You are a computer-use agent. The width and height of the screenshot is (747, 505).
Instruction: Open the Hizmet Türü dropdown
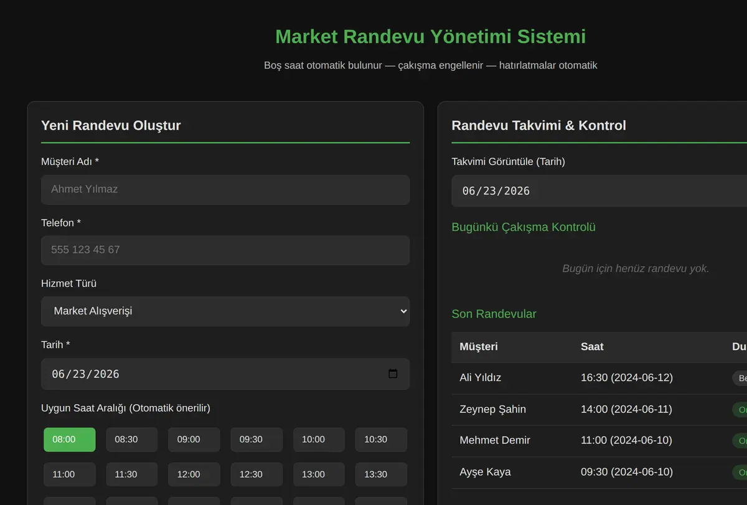(225, 311)
